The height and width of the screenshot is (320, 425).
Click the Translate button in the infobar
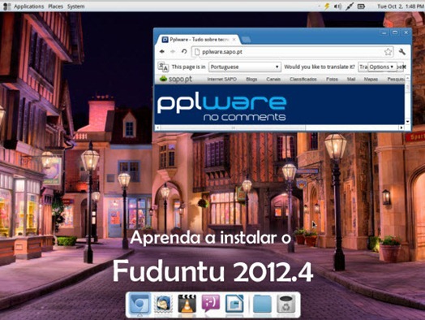pyautogui.click(x=363, y=67)
